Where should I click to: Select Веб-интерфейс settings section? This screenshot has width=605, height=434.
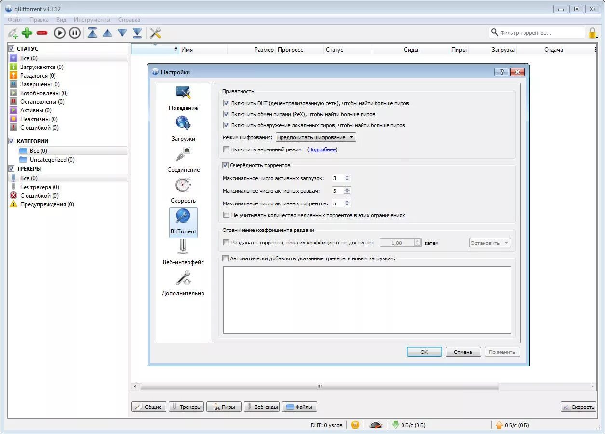[x=183, y=253]
